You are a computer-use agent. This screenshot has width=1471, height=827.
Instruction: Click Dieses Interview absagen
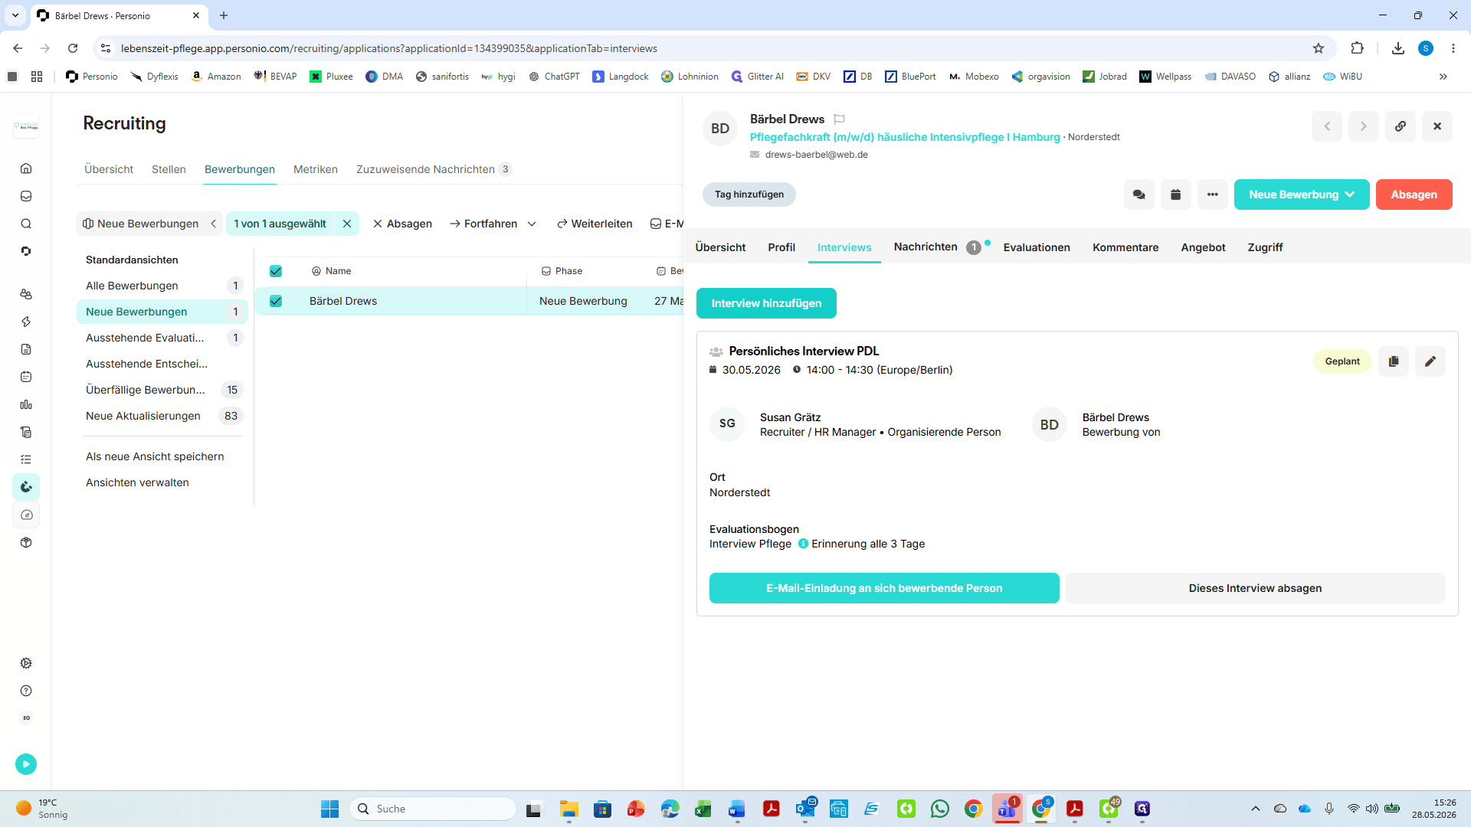(x=1255, y=588)
